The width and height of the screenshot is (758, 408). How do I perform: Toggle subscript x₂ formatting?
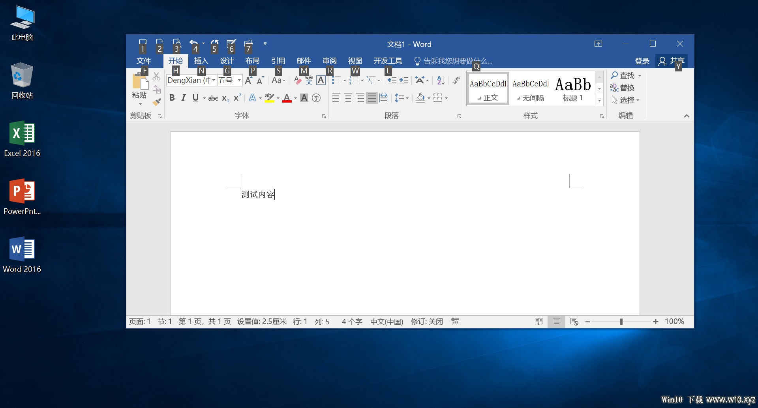(225, 98)
